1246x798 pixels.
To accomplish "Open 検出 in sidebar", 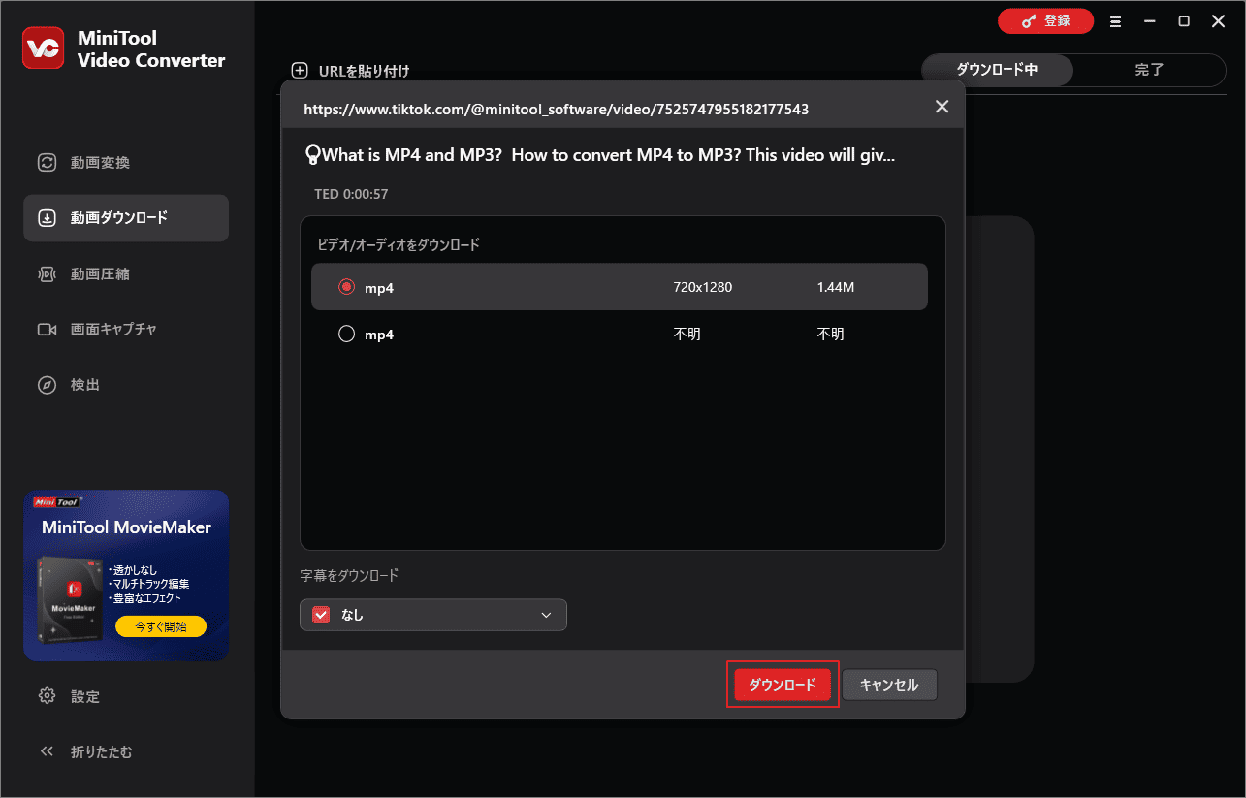I will [126, 385].
